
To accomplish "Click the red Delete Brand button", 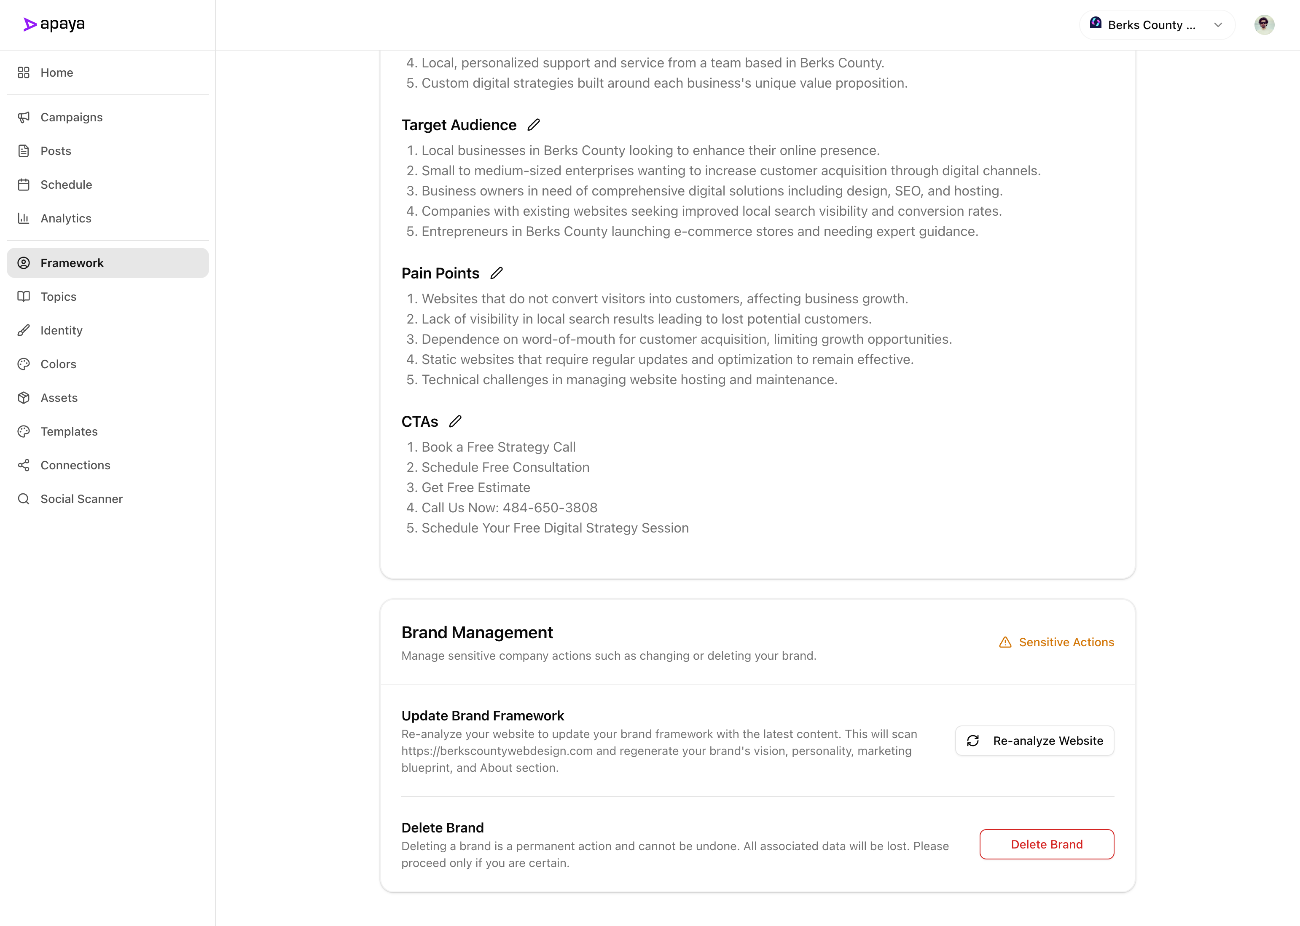I will (1046, 844).
